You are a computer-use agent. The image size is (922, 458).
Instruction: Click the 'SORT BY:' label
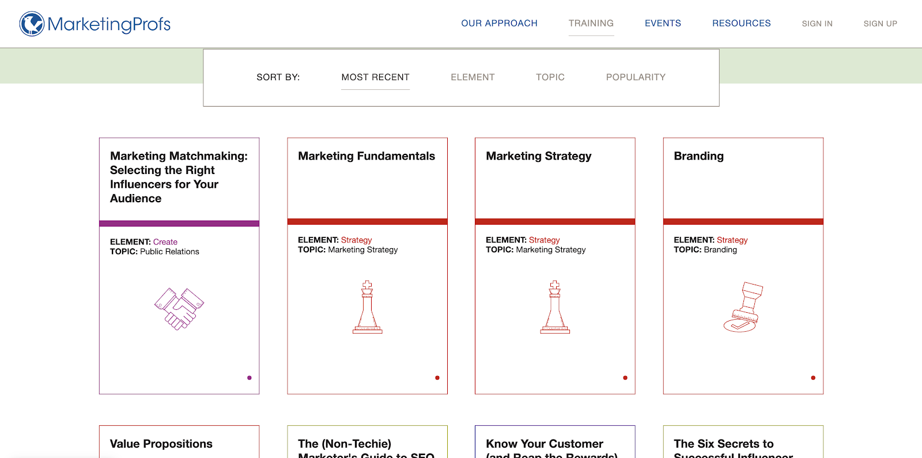278,77
